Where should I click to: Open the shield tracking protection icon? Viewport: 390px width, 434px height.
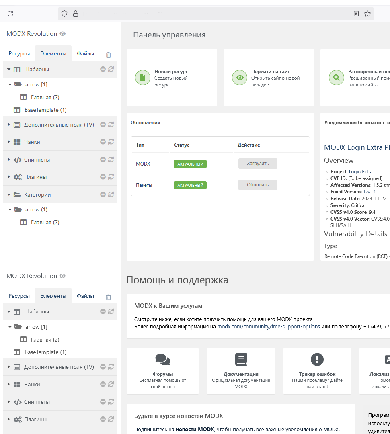pos(64,14)
